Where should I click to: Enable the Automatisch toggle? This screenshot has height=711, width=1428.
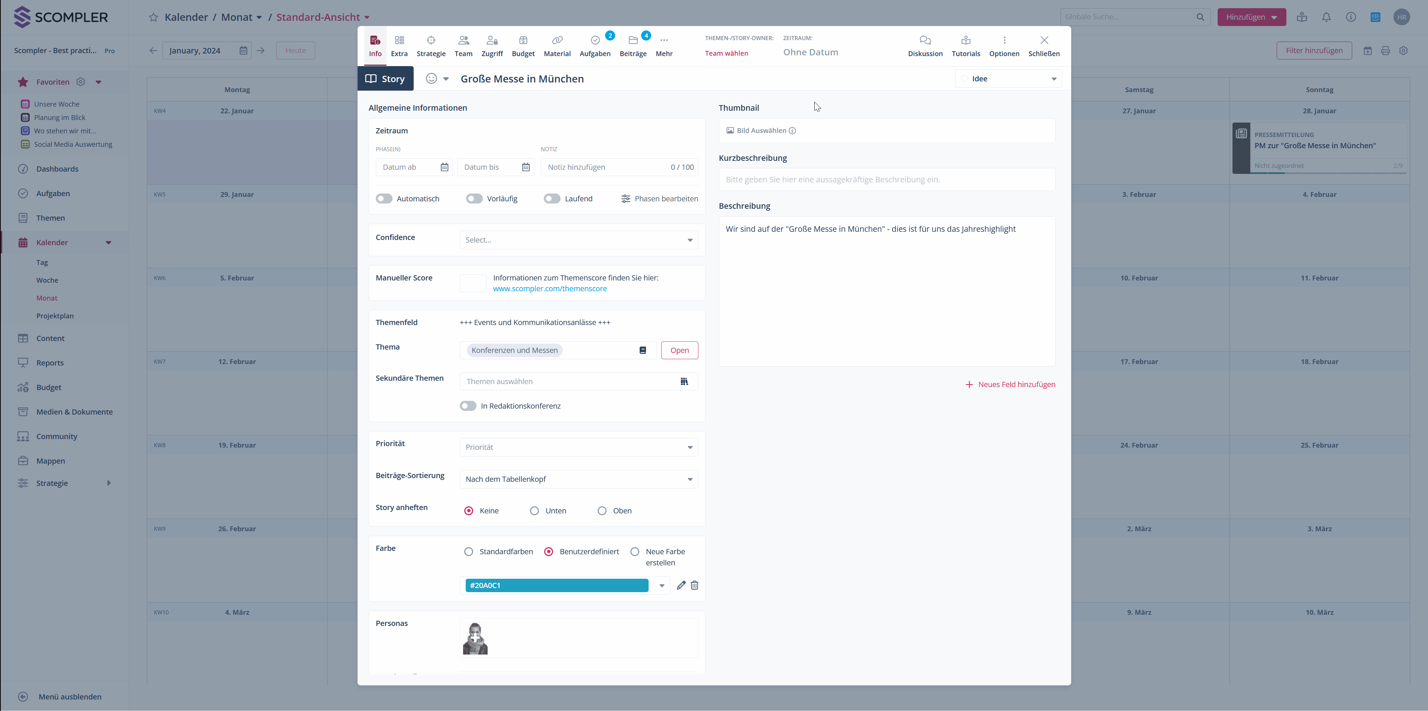[384, 198]
